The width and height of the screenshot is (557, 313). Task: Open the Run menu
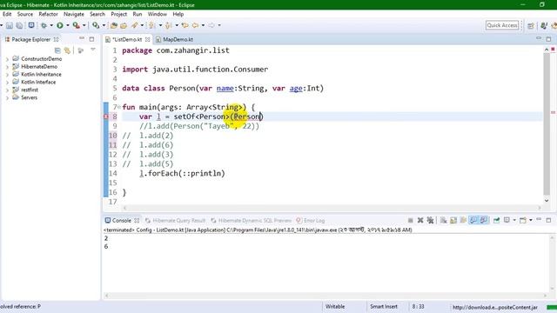138,14
